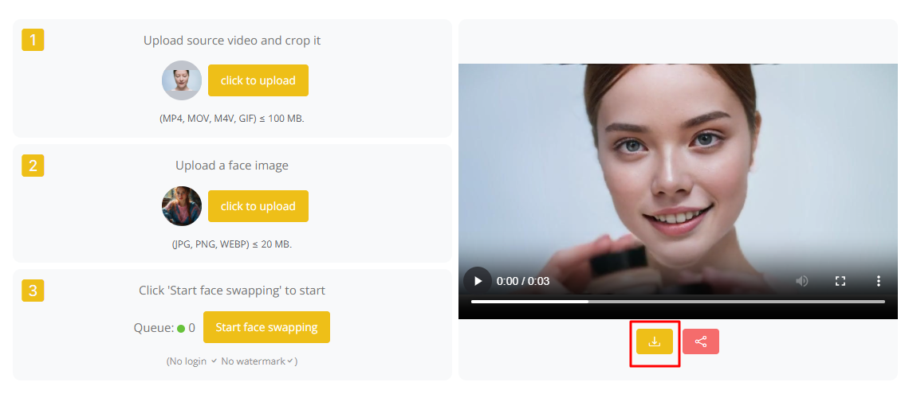Click the 'Upload a face image' heading

(x=232, y=166)
